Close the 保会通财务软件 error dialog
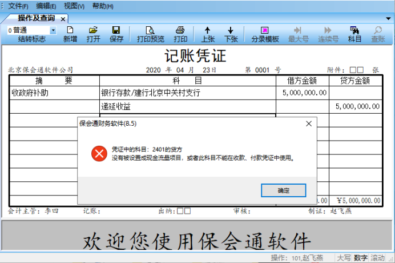This screenshot has width=395, height=263. pyautogui.click(x=309, y=123)
